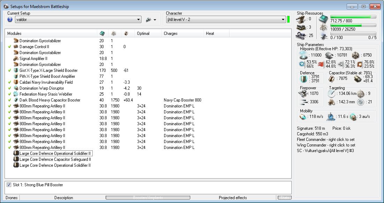
Task: Click the Effective HP 73,303 heading
Action: (326, 49)
